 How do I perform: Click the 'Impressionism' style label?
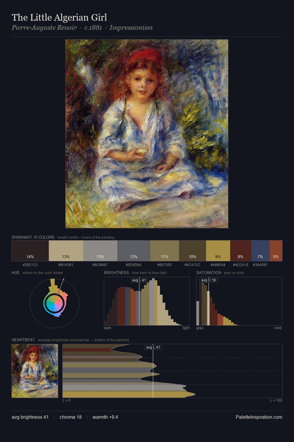tap(131, 28)
